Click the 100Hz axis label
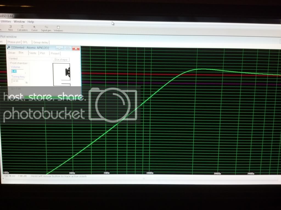 tap(150, 173)
